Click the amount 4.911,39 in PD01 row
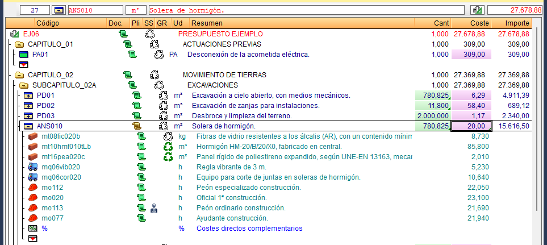 [x=516, y=95]
